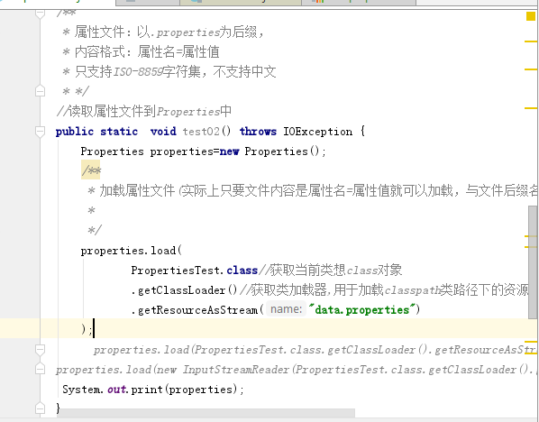Click the ');' closing line with the caret
This screenshot has width=539, height=422.
point(87,329)
